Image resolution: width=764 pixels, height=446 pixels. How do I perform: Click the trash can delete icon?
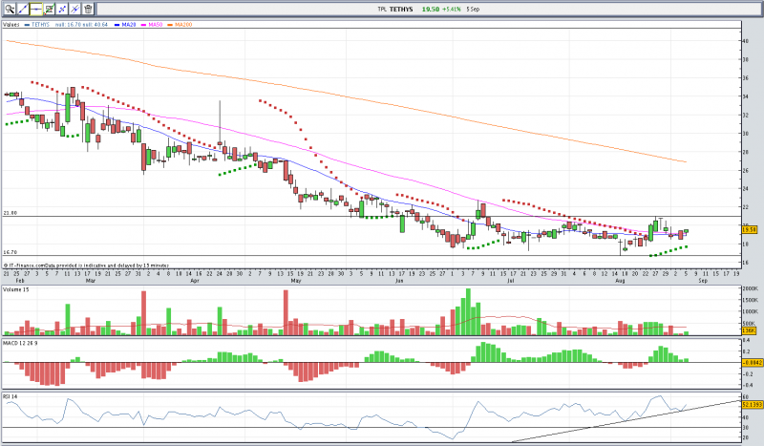pos(88,9)
